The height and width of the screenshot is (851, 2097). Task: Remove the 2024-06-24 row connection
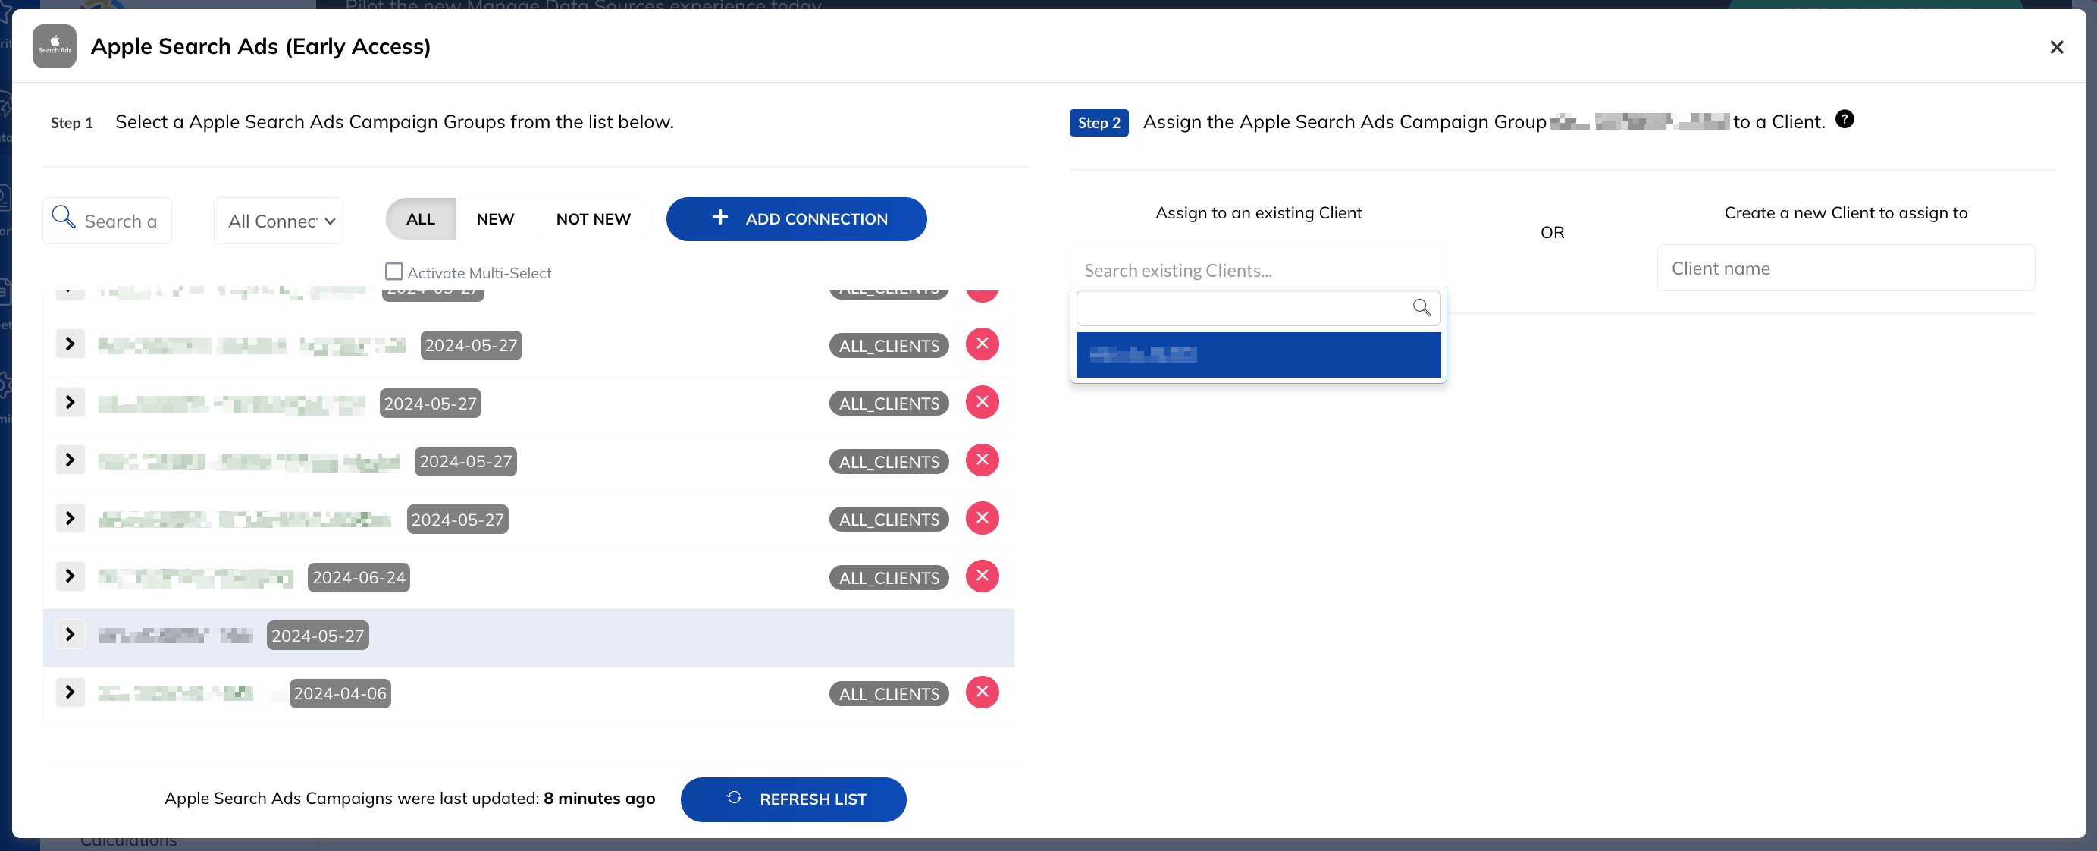[x=982, y=576]
